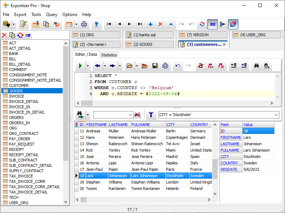Expand open database dropdown arrow
285x213 pixels.
14,24
